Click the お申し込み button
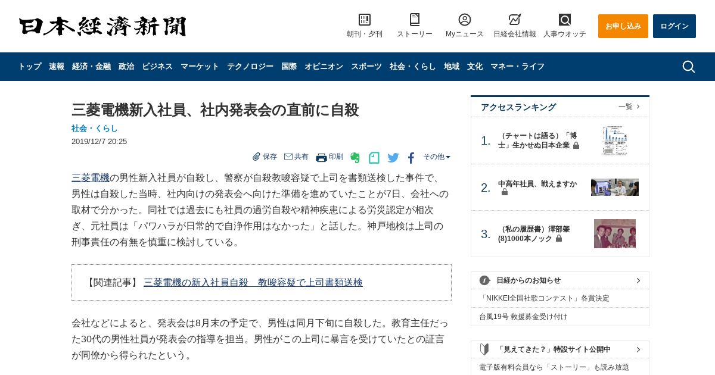Viewport: 715px width, 375px height. pos(623,26)
